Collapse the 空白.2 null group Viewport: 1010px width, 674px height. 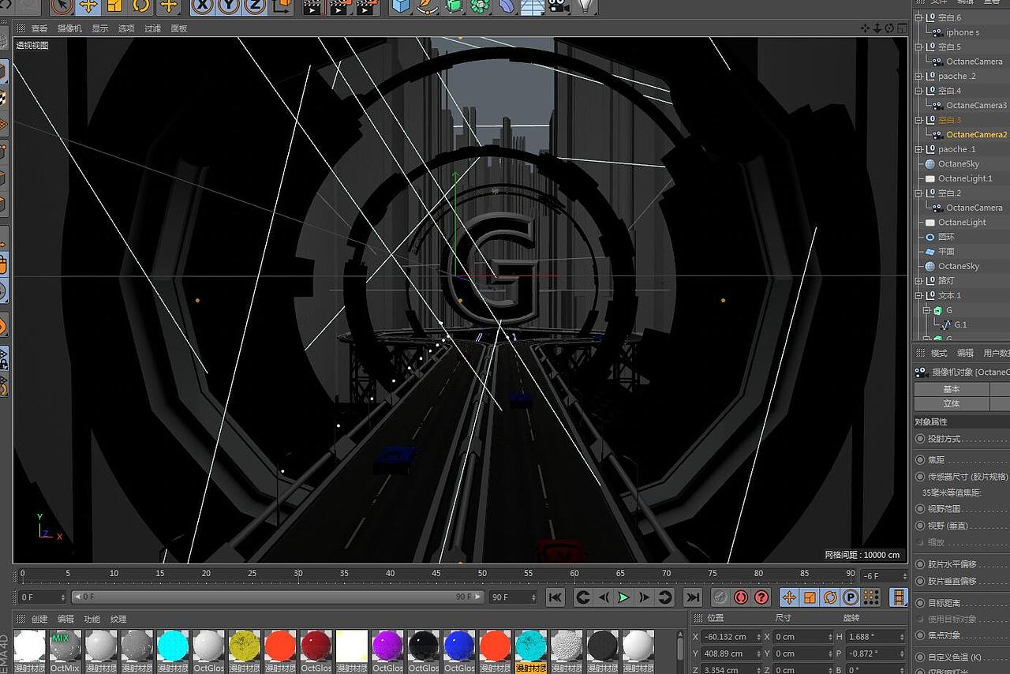918,193
